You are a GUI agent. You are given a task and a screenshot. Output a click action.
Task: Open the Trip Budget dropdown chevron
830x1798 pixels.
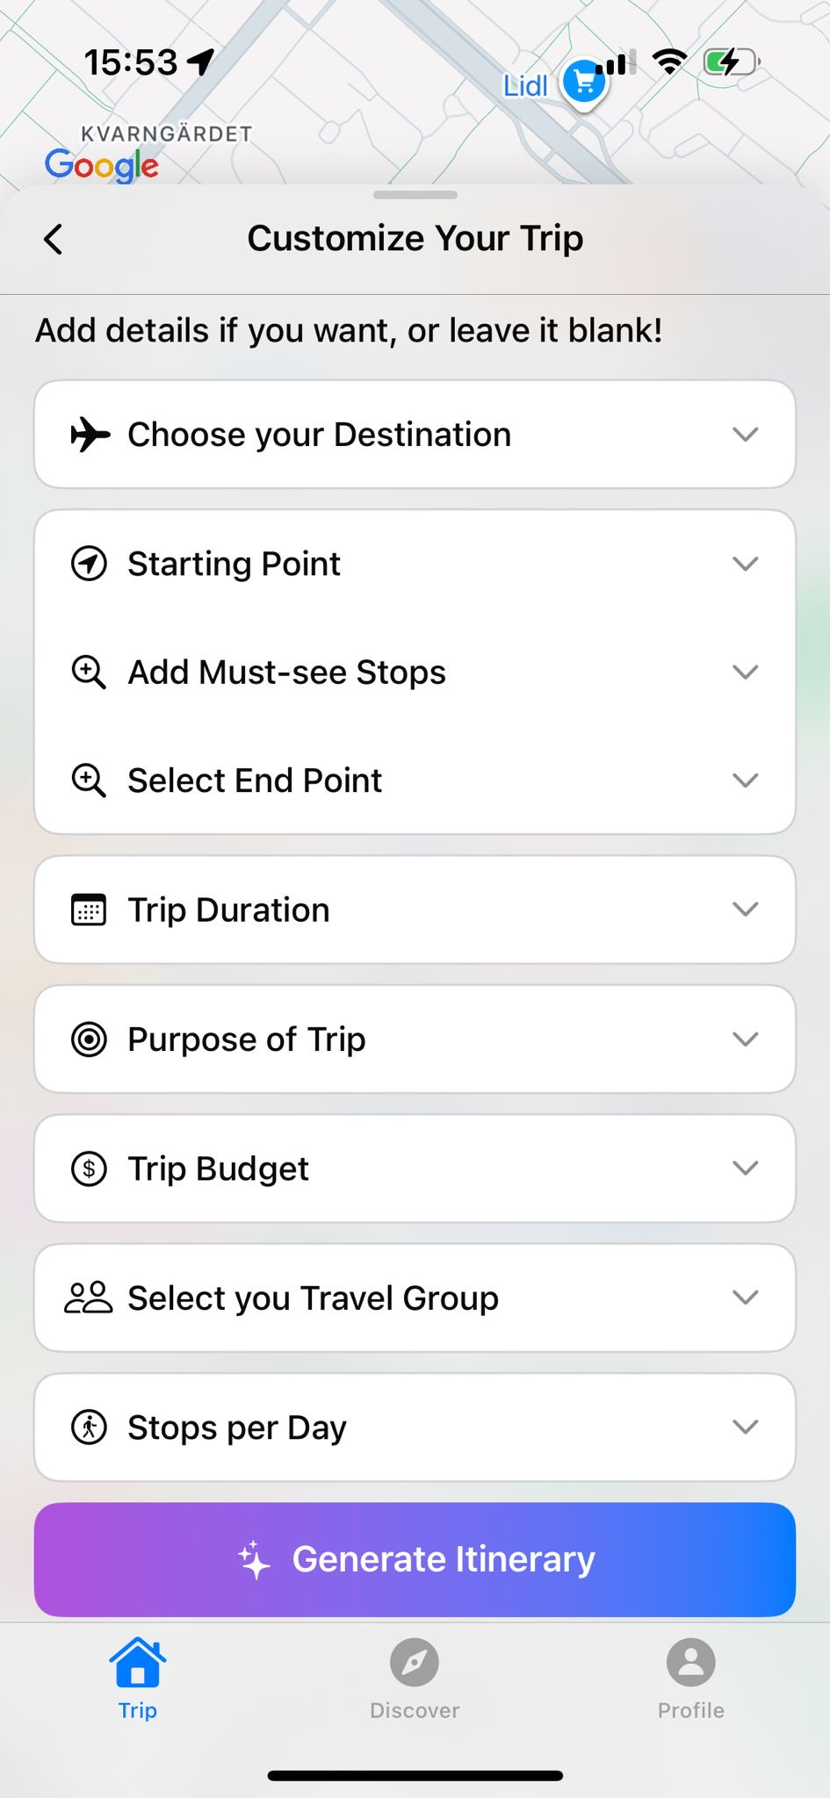(745, 1169)
